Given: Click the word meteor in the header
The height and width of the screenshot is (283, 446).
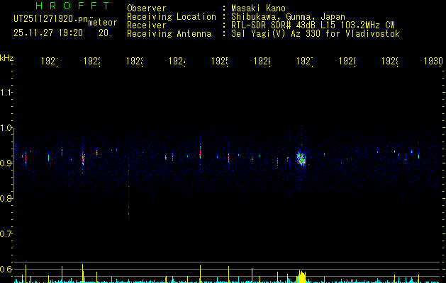Looking at the screenshot, I should [103, 23].
